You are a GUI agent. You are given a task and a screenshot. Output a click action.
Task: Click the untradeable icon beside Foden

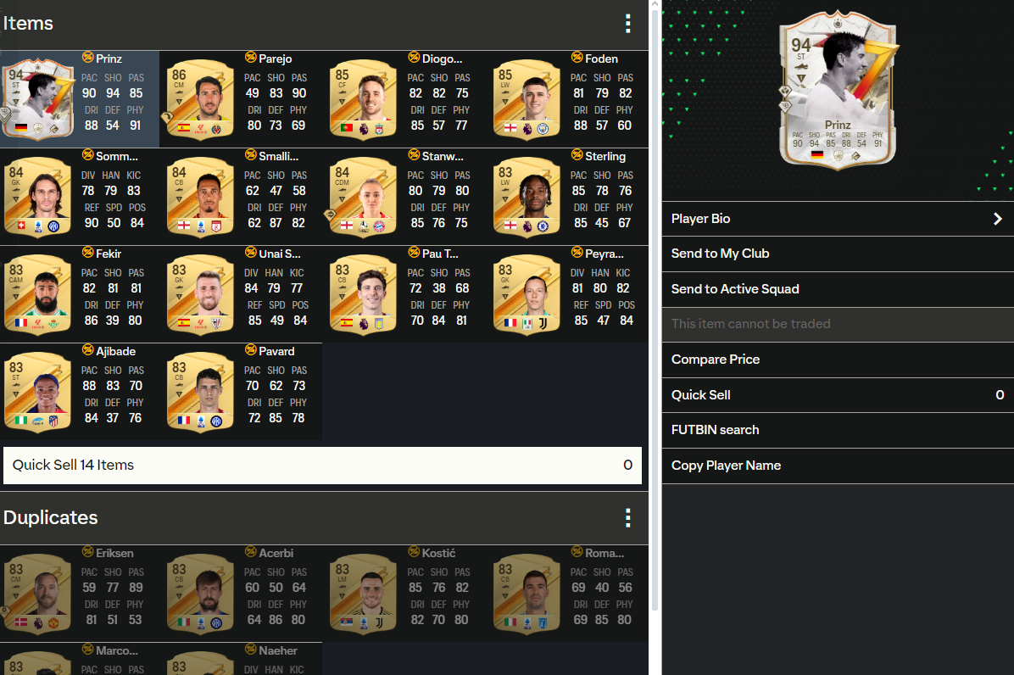point(577,58)
